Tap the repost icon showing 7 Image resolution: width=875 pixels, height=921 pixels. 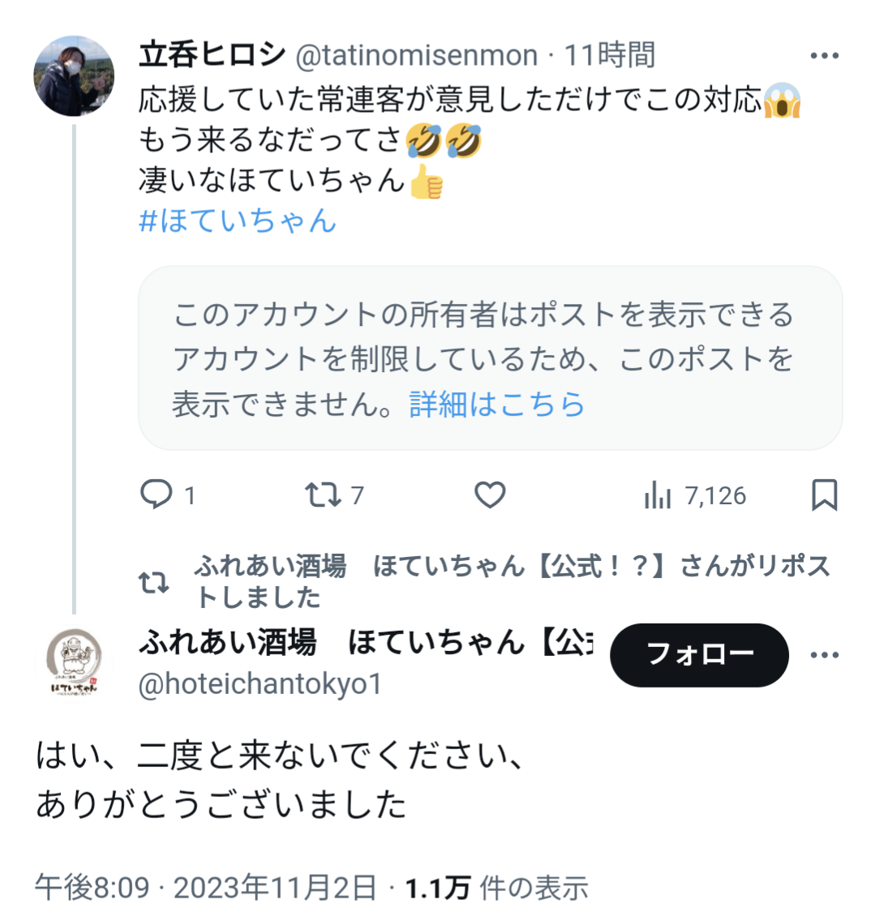click(x=323, y=495)
